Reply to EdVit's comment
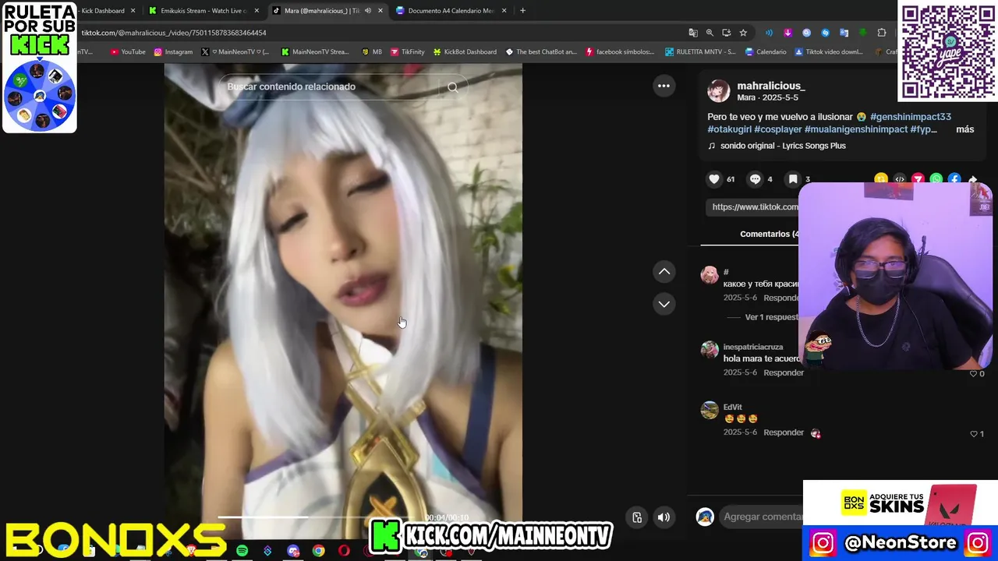This screenshot has height=561, width=998. pyautogui.click(x=784, y=432)
